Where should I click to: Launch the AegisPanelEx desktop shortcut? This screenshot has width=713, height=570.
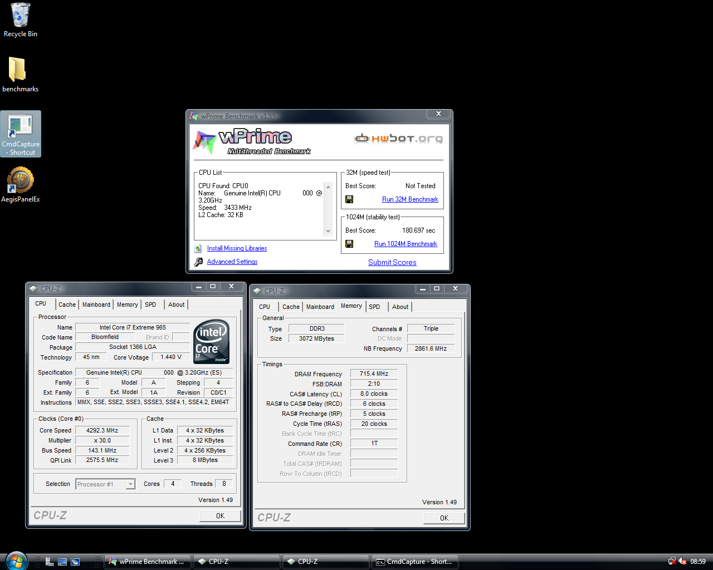(x=21, y=185)
